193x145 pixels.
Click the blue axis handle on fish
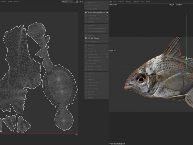pos(178,74)
